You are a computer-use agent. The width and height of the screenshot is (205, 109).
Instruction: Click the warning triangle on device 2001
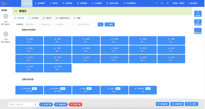[x=116, y=91]
